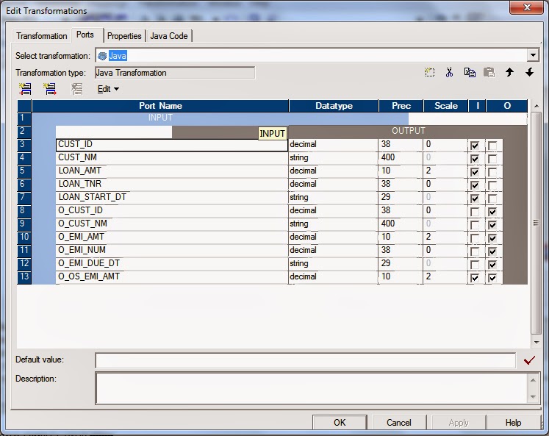The image size is (549, 436).
Task: Select the O_EMI_DUE_DT port name cell
Action: point(172,264)
